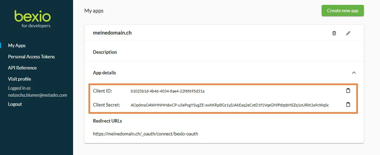Go to API Reference
Screen dimensions: 380x155
(22, 68)
